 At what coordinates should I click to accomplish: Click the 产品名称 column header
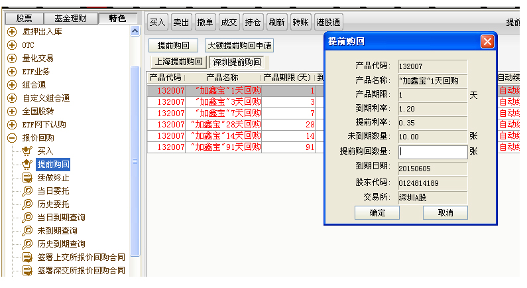223,78
